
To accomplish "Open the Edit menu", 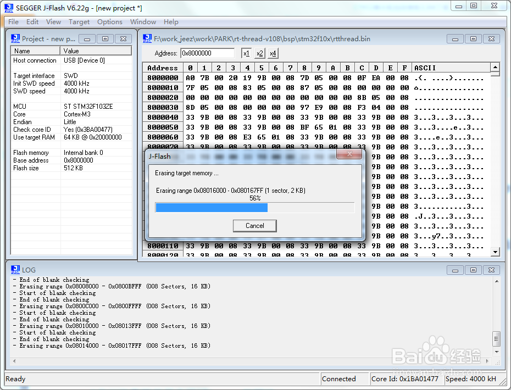I will 32,22.
